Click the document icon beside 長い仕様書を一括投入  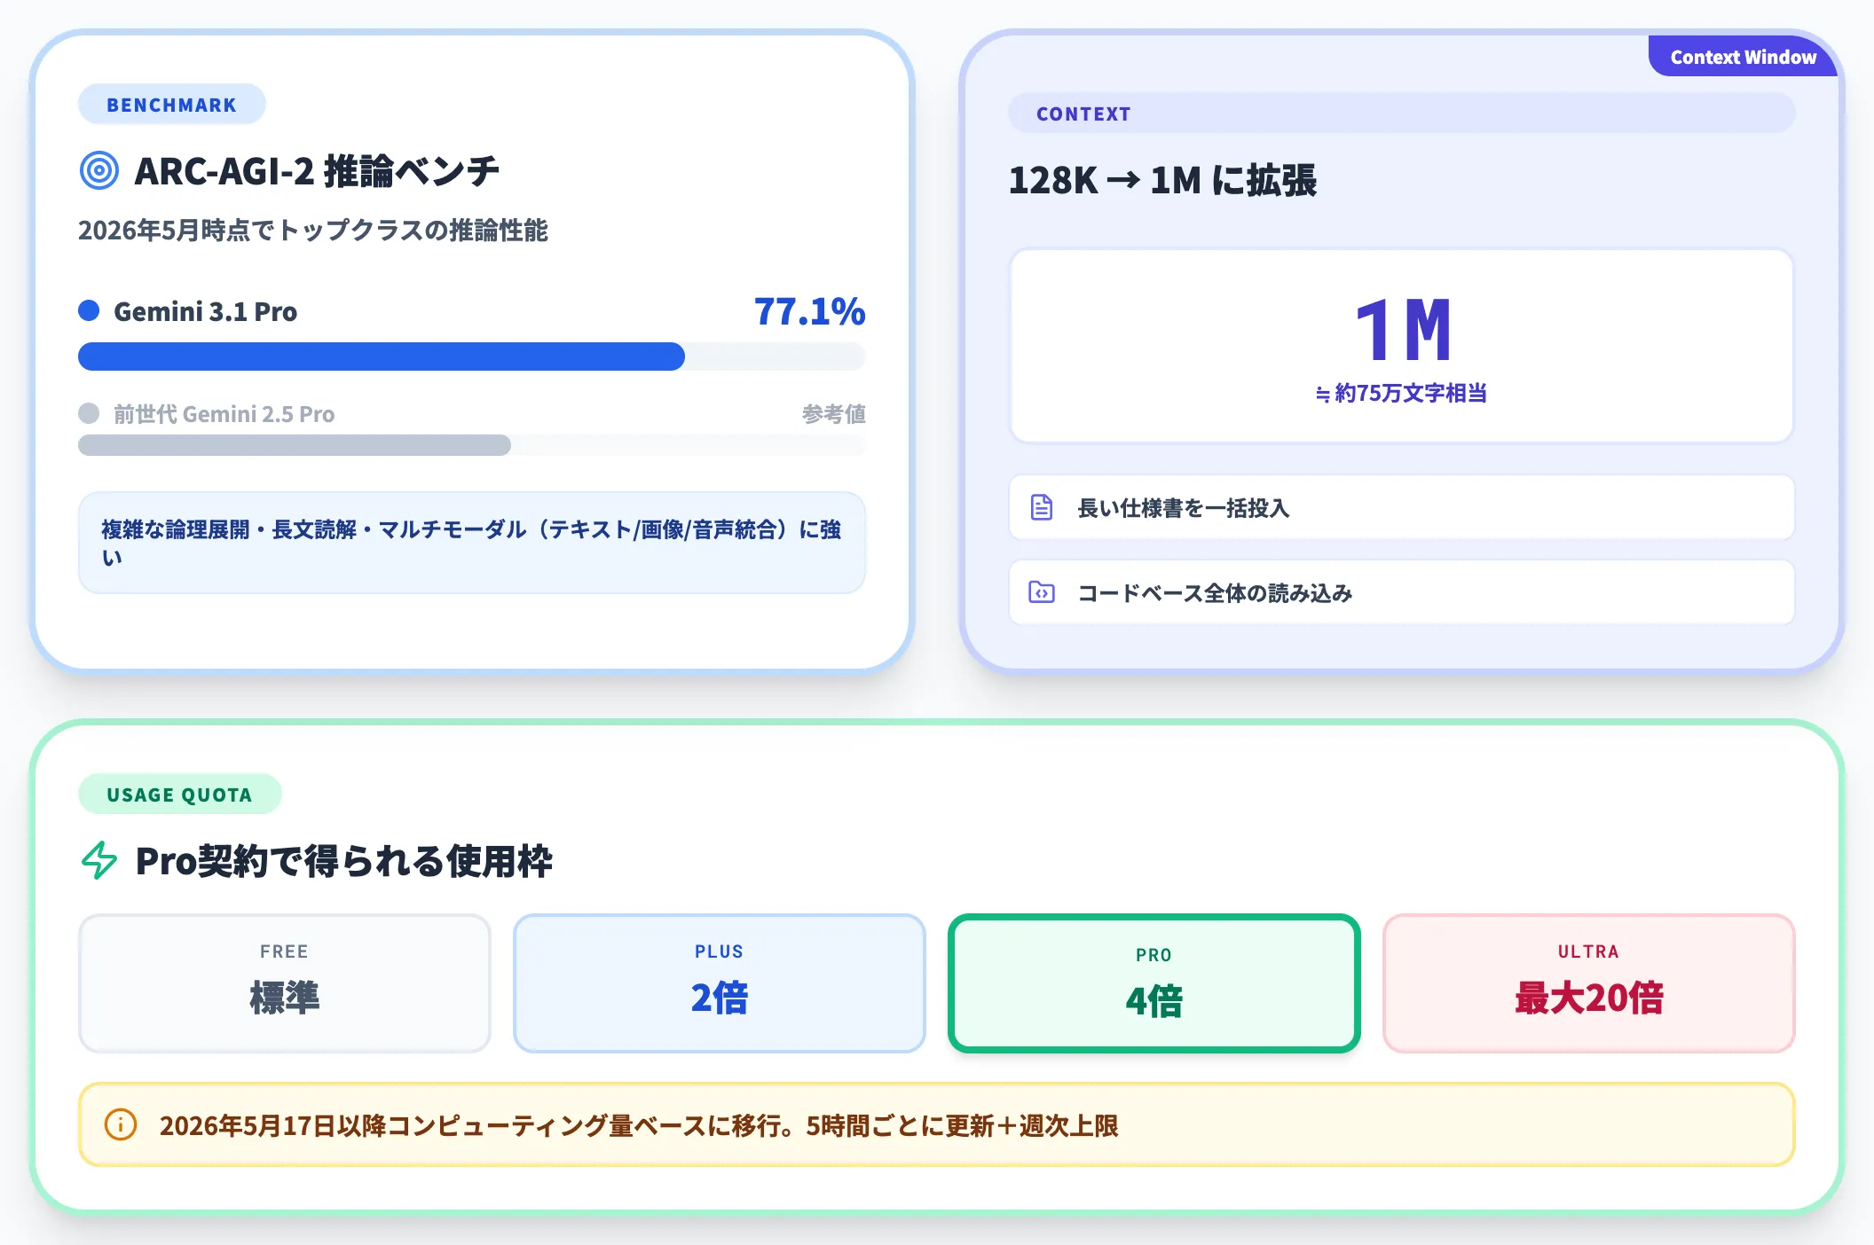tap(1042, 507)
